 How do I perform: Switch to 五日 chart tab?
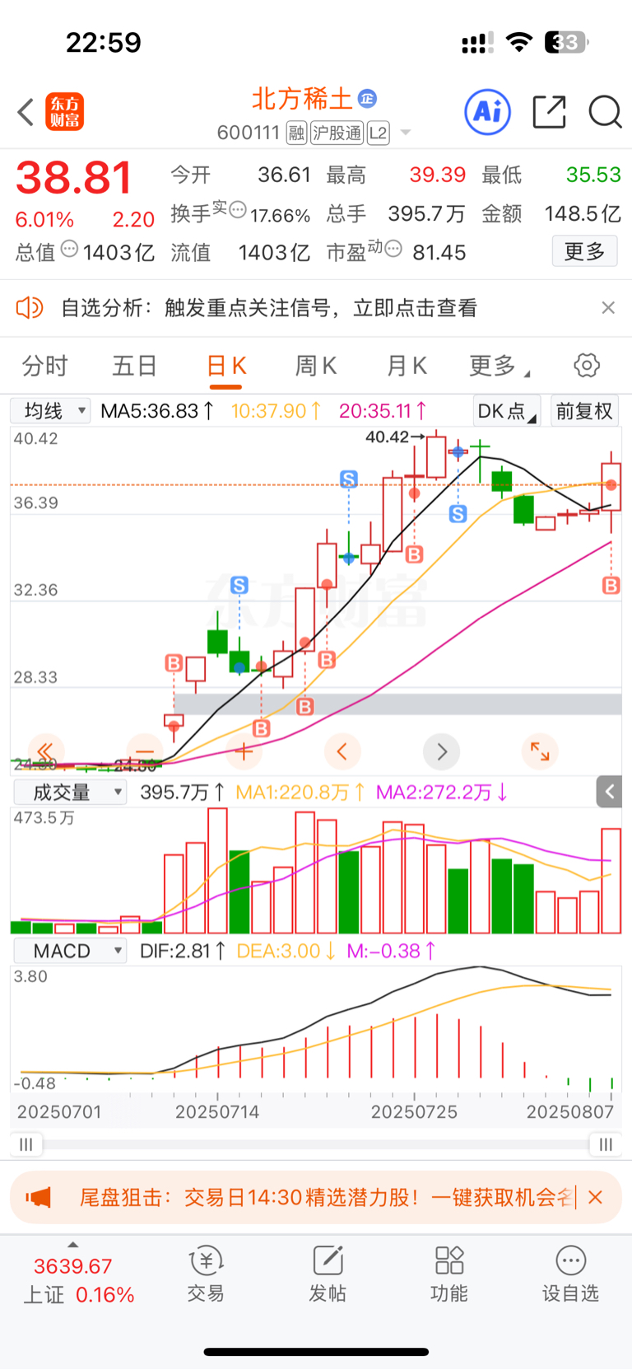(135, 365)
